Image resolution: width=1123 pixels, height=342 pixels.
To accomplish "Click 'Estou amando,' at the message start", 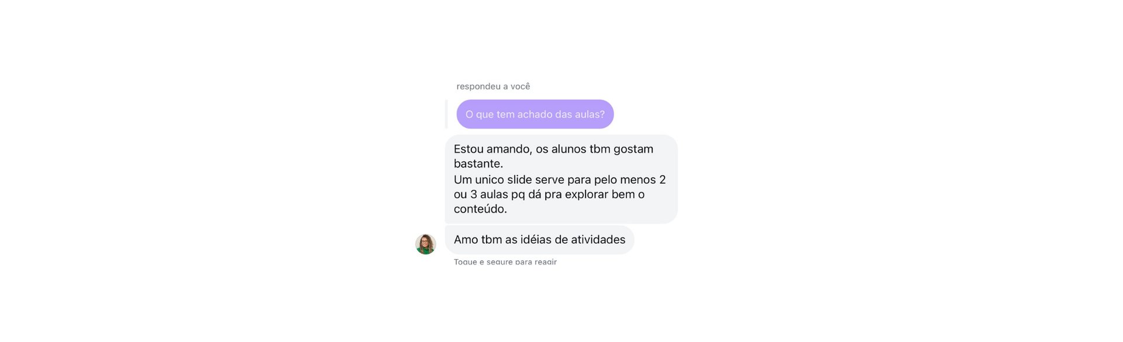I will coord(493,149).
